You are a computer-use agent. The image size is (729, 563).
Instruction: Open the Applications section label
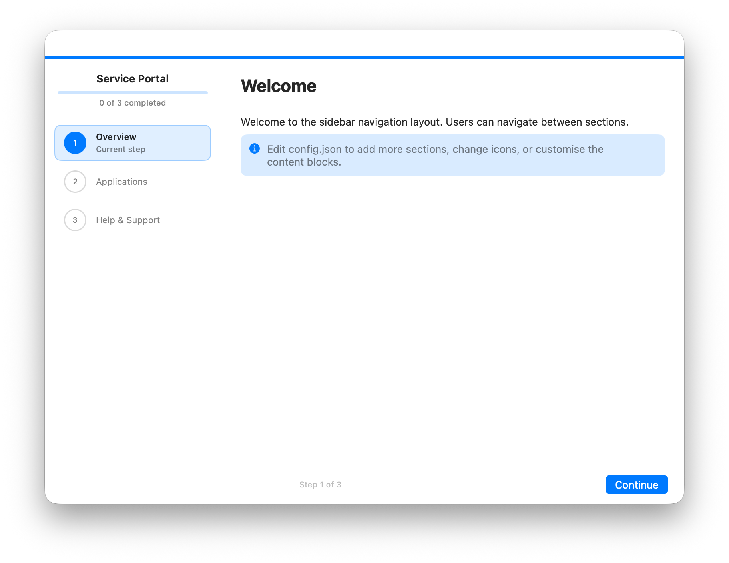tap(121, 182)
